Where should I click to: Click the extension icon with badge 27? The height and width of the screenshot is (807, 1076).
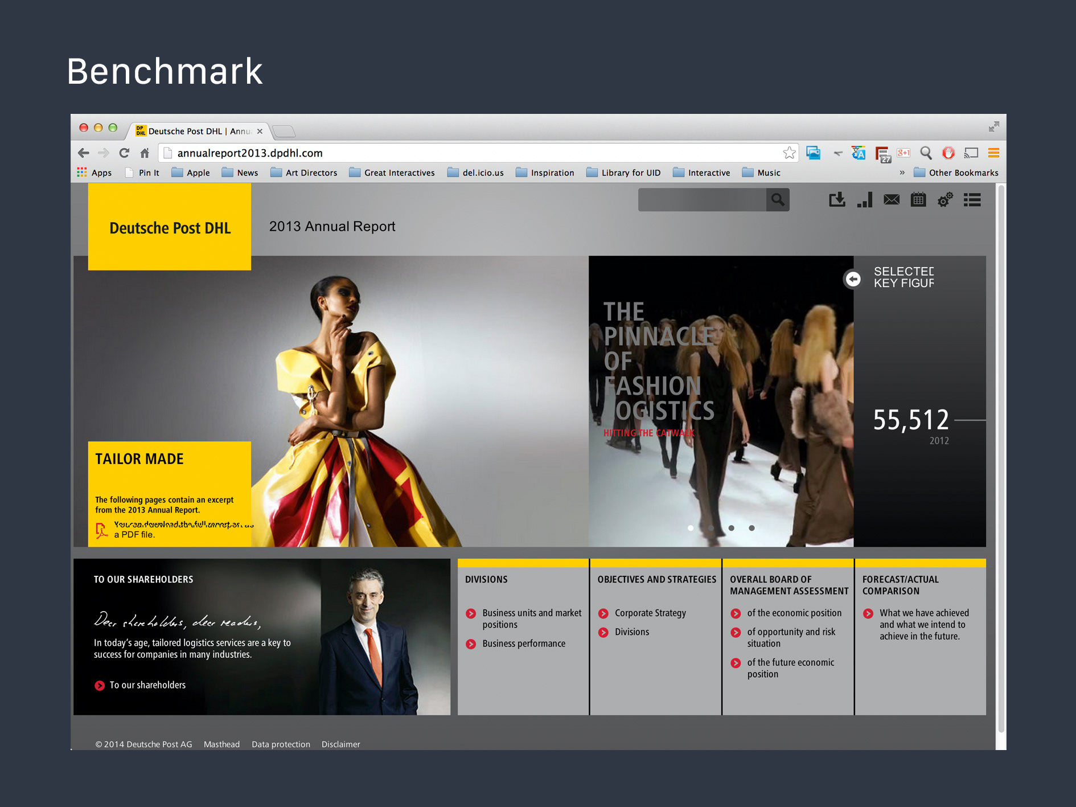coord(882,154)
